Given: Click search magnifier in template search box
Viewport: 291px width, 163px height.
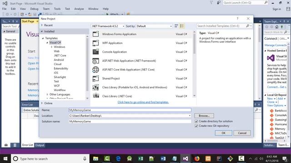Looking at the screenshot, I should [247, 26].
